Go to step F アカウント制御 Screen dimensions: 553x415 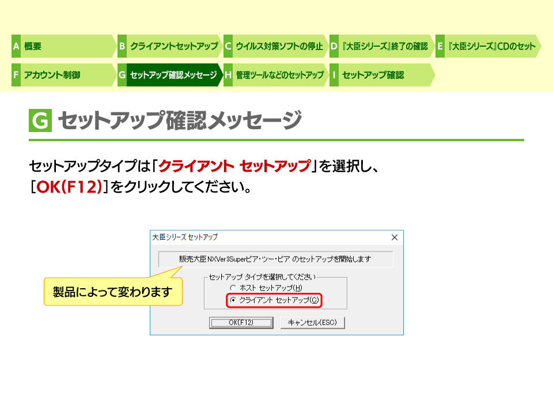click(x=63, y=75)
